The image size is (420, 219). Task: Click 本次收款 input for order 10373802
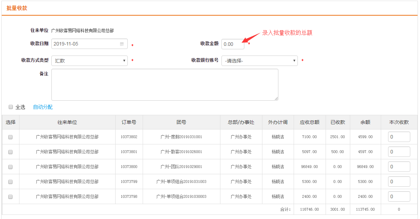point(399,137)
